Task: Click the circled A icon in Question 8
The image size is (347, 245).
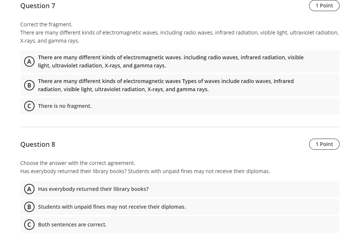Action: [x=29, y=189]
